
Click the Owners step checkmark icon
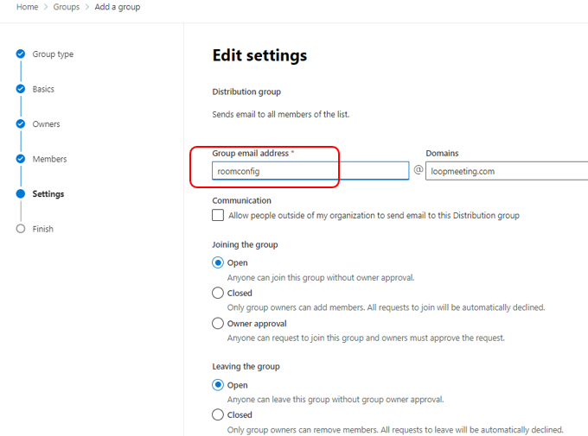point(21,123)
